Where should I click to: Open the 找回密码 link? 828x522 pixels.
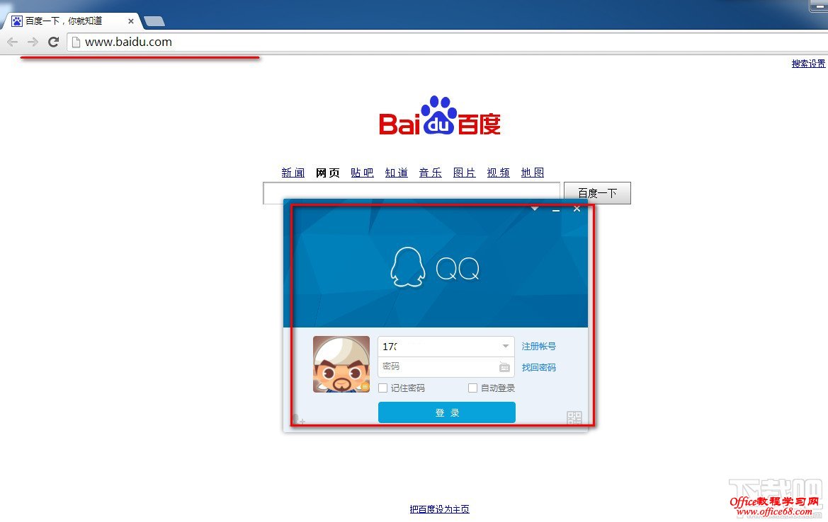(x=538, y=368)
